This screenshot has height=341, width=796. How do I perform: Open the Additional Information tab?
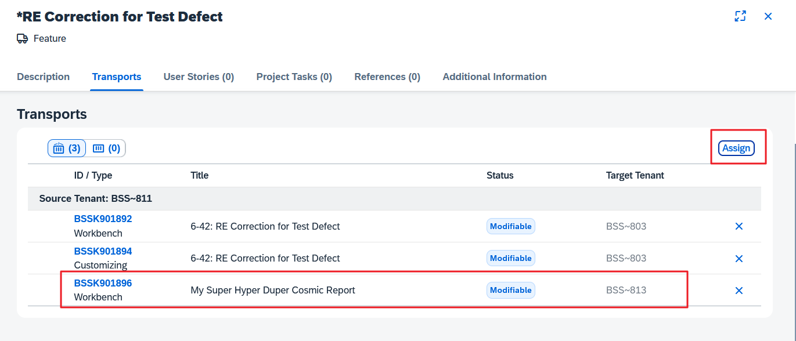coord(495,77)
